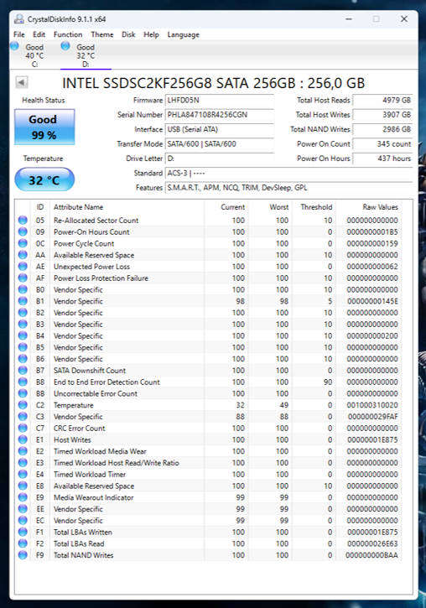Click the Good 99 % health status button
Screen dimensions: 426x608
[44, 127]
